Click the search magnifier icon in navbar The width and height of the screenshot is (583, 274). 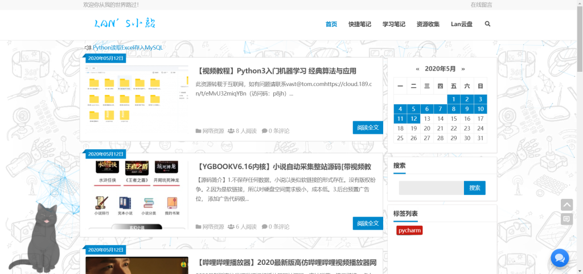tap(487, 24)
